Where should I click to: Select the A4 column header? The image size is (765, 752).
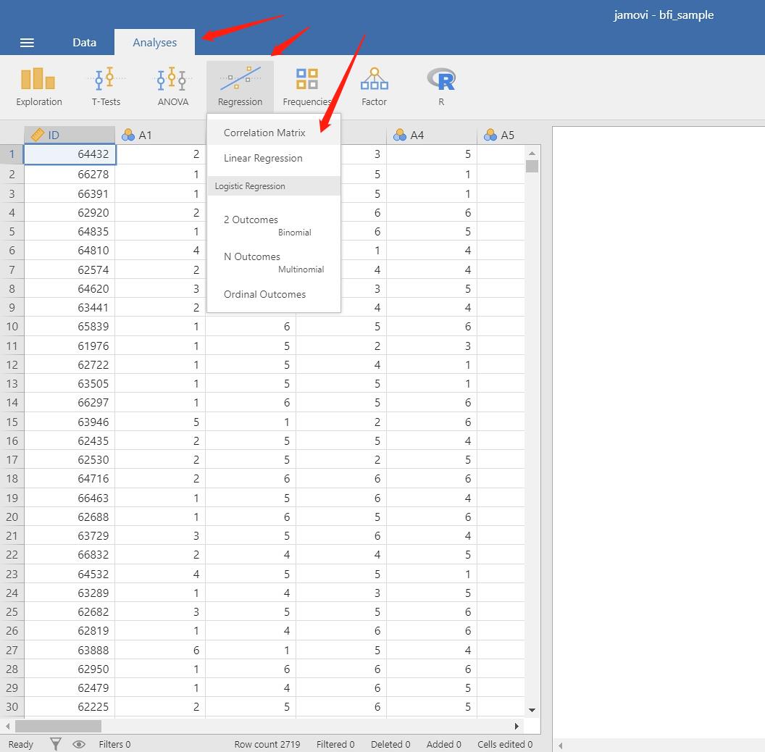(x=431, y=135)
